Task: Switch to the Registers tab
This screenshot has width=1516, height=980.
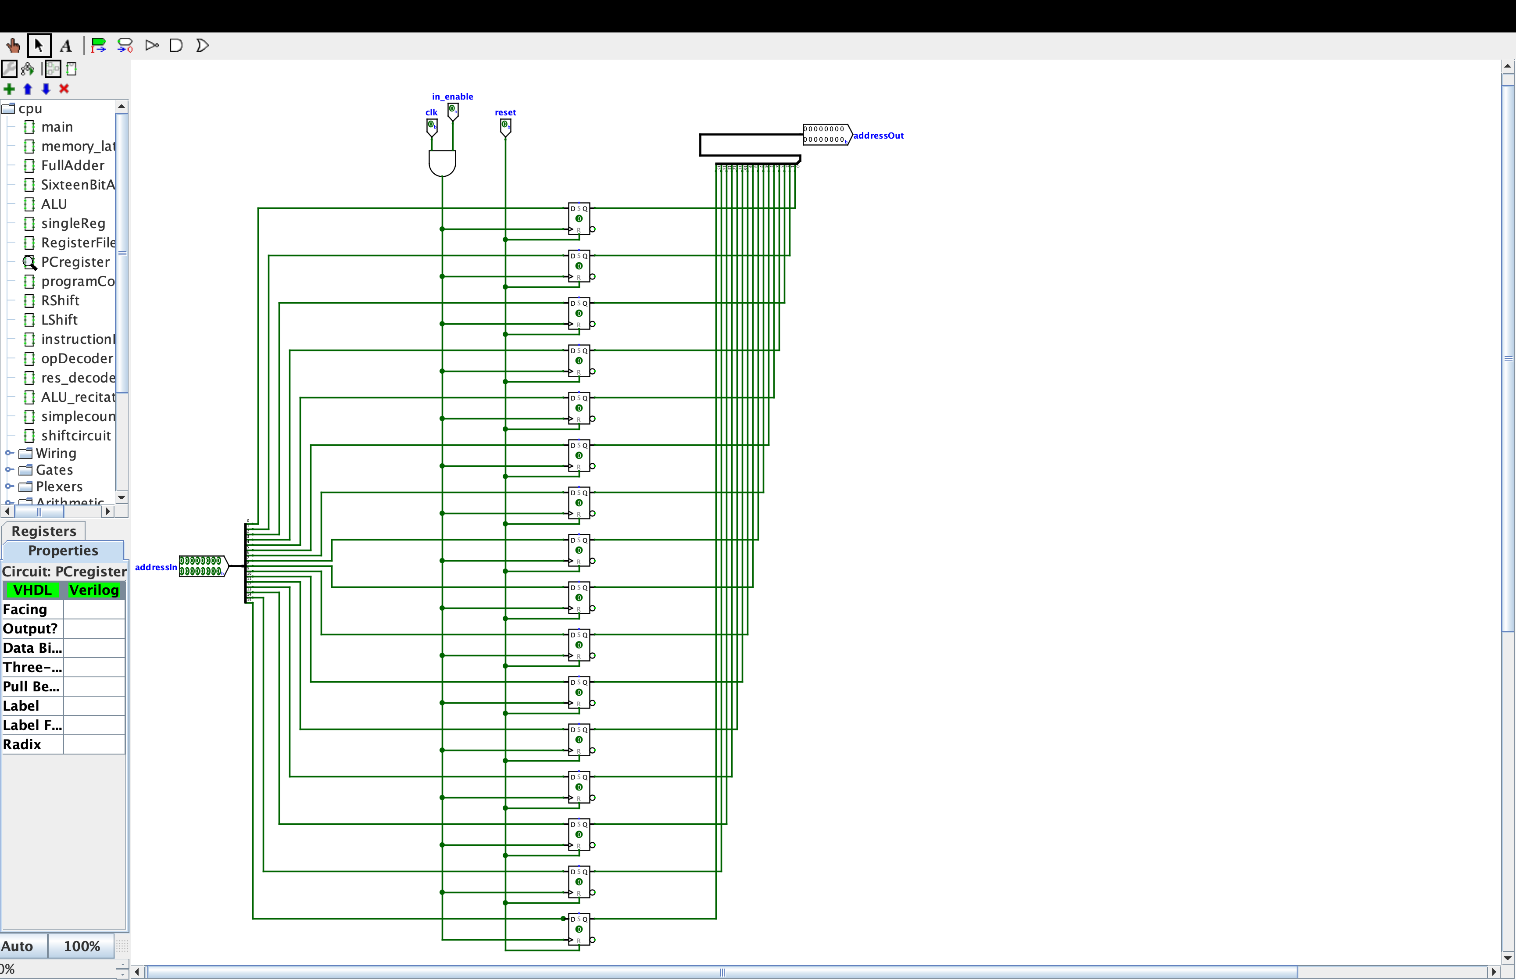Action: click(x=43, y=531)
